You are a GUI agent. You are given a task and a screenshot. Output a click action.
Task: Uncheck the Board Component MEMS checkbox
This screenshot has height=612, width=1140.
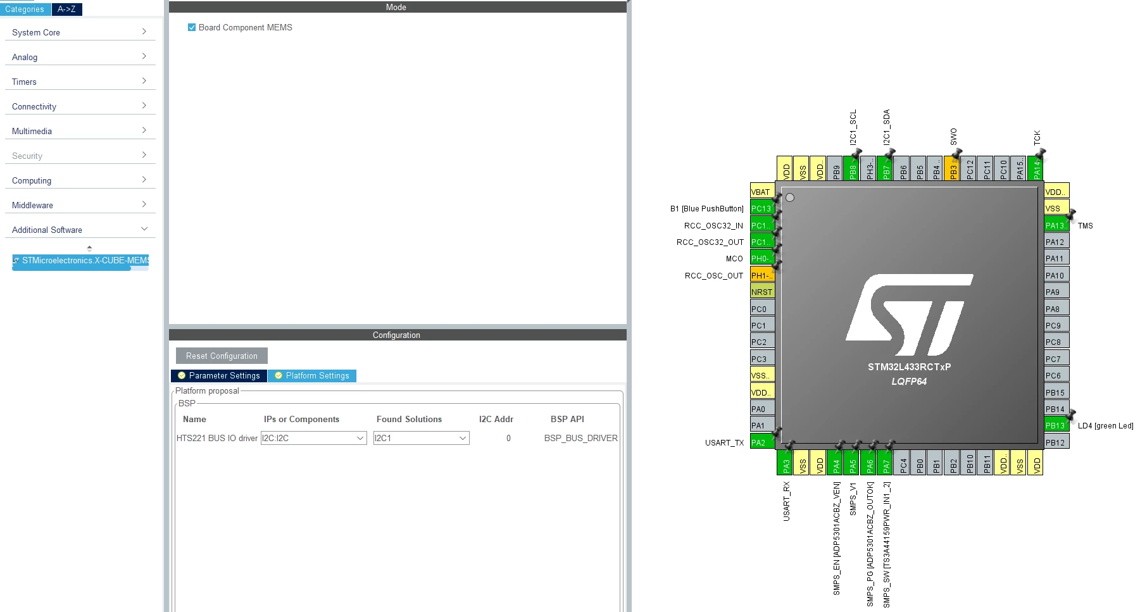tap(192, 27)
